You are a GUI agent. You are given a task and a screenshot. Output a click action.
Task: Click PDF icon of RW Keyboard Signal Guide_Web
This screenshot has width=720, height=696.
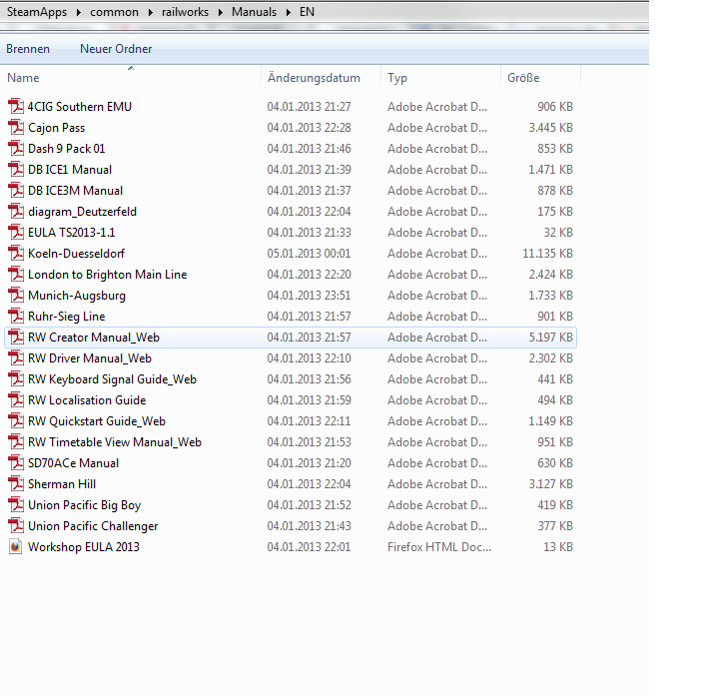[x=16, y=379]
